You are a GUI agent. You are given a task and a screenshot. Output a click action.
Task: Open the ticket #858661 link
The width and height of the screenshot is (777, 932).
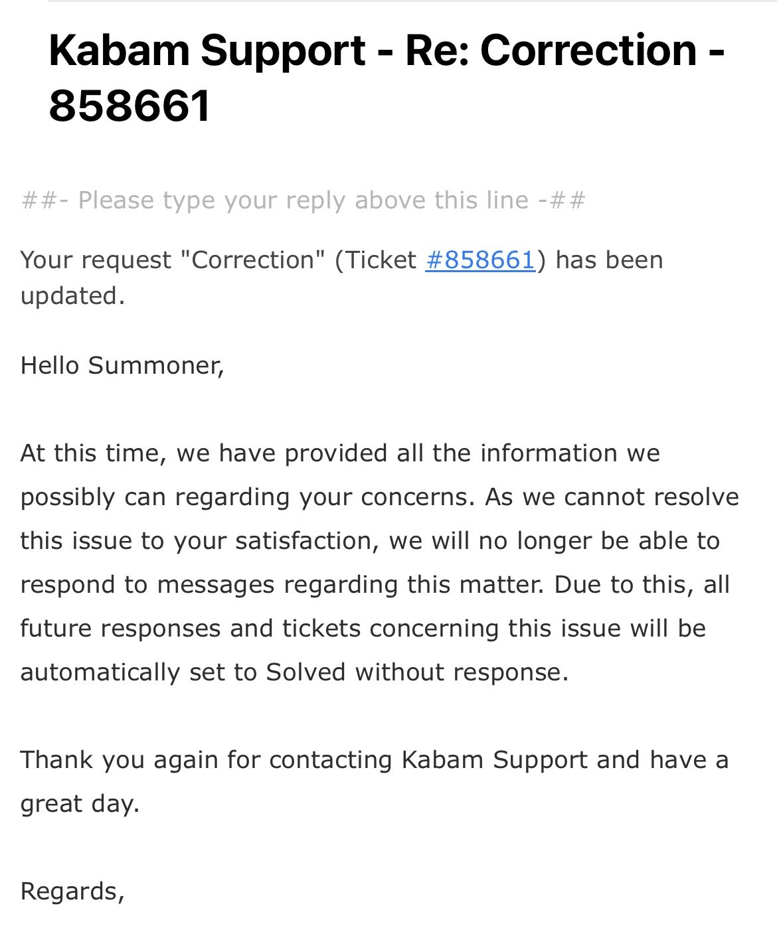(480, 260)
